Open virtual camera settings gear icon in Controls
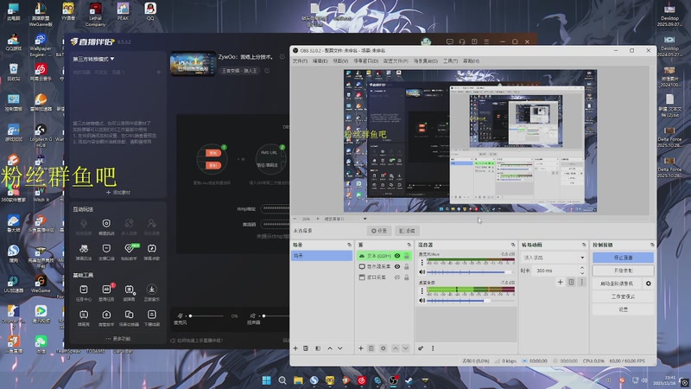 (649, 284)
